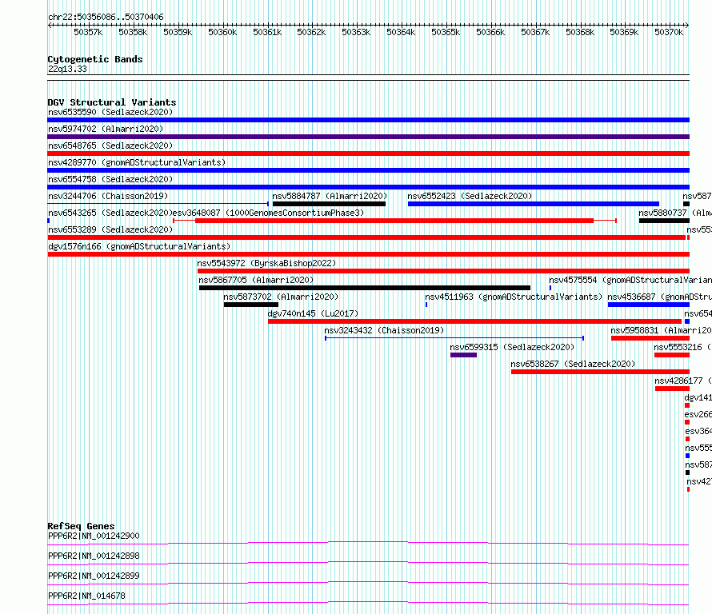
Task: Click the nsv6552423 (Sedlazeck2020) blue bar
Action: tap(533, 204)
